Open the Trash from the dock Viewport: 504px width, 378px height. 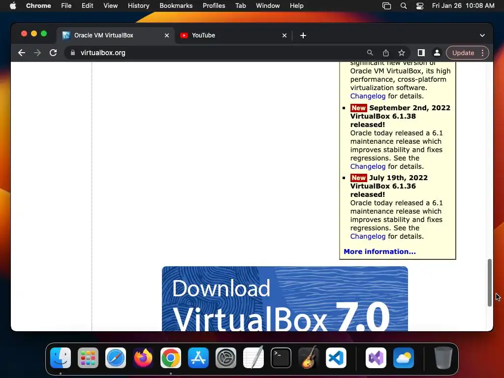tap(443, 358)
